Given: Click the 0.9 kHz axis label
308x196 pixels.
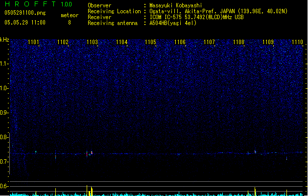Looking at the screenshot, I should coord(4,113).
